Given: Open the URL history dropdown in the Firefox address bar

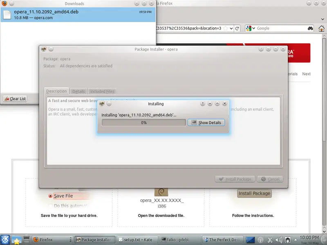Looking at the screenshot, I should pyautogui.click(x=231, y=28).
